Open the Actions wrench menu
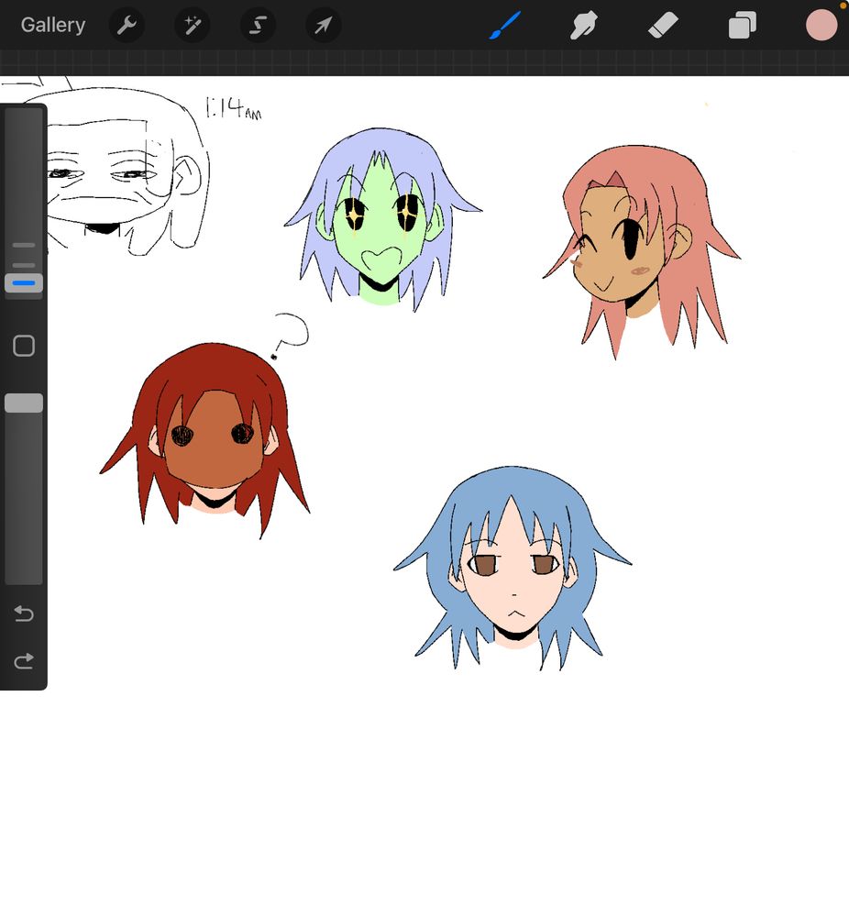The width and height of the screenshot is (849, 917). [127, 25]
